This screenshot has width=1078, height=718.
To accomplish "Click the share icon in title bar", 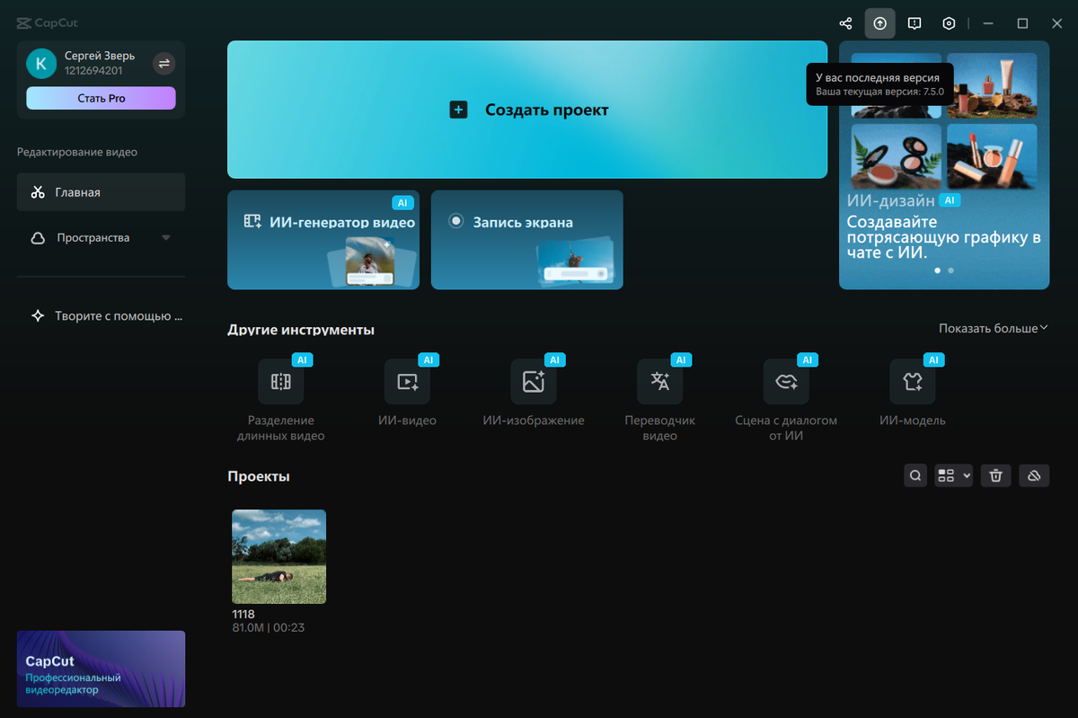I will (845, 23).
